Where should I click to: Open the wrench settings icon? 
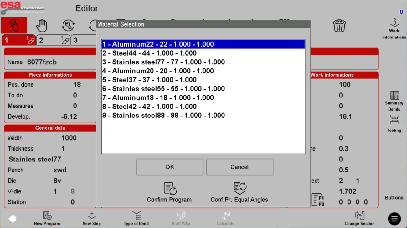(68, 25)
